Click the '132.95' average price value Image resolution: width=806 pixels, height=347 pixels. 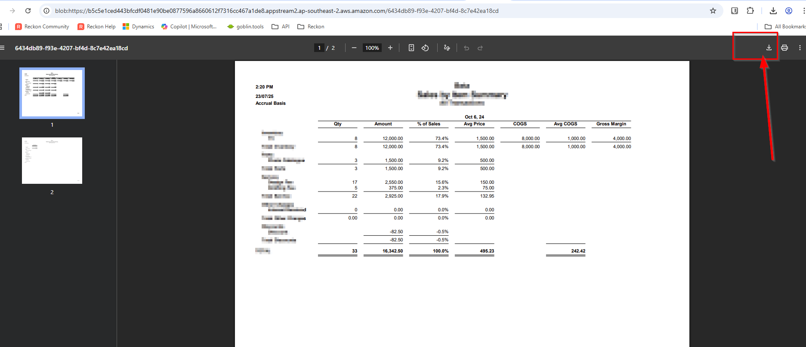487,196
